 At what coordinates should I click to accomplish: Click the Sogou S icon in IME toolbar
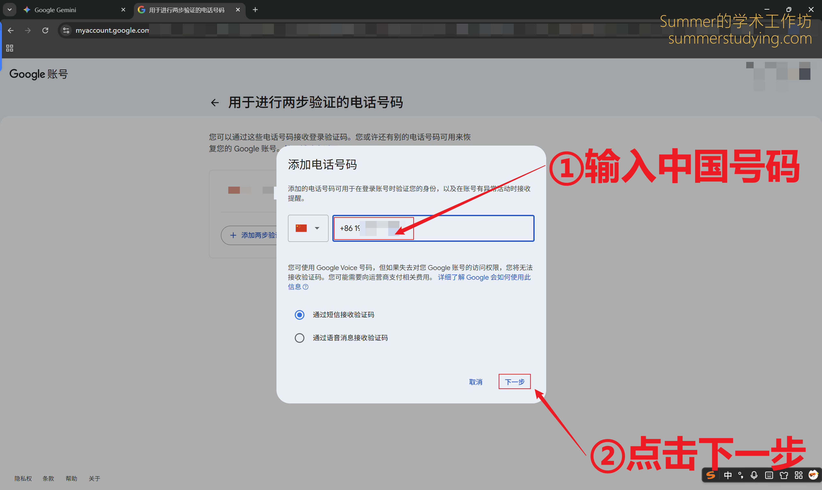(711, 475)
